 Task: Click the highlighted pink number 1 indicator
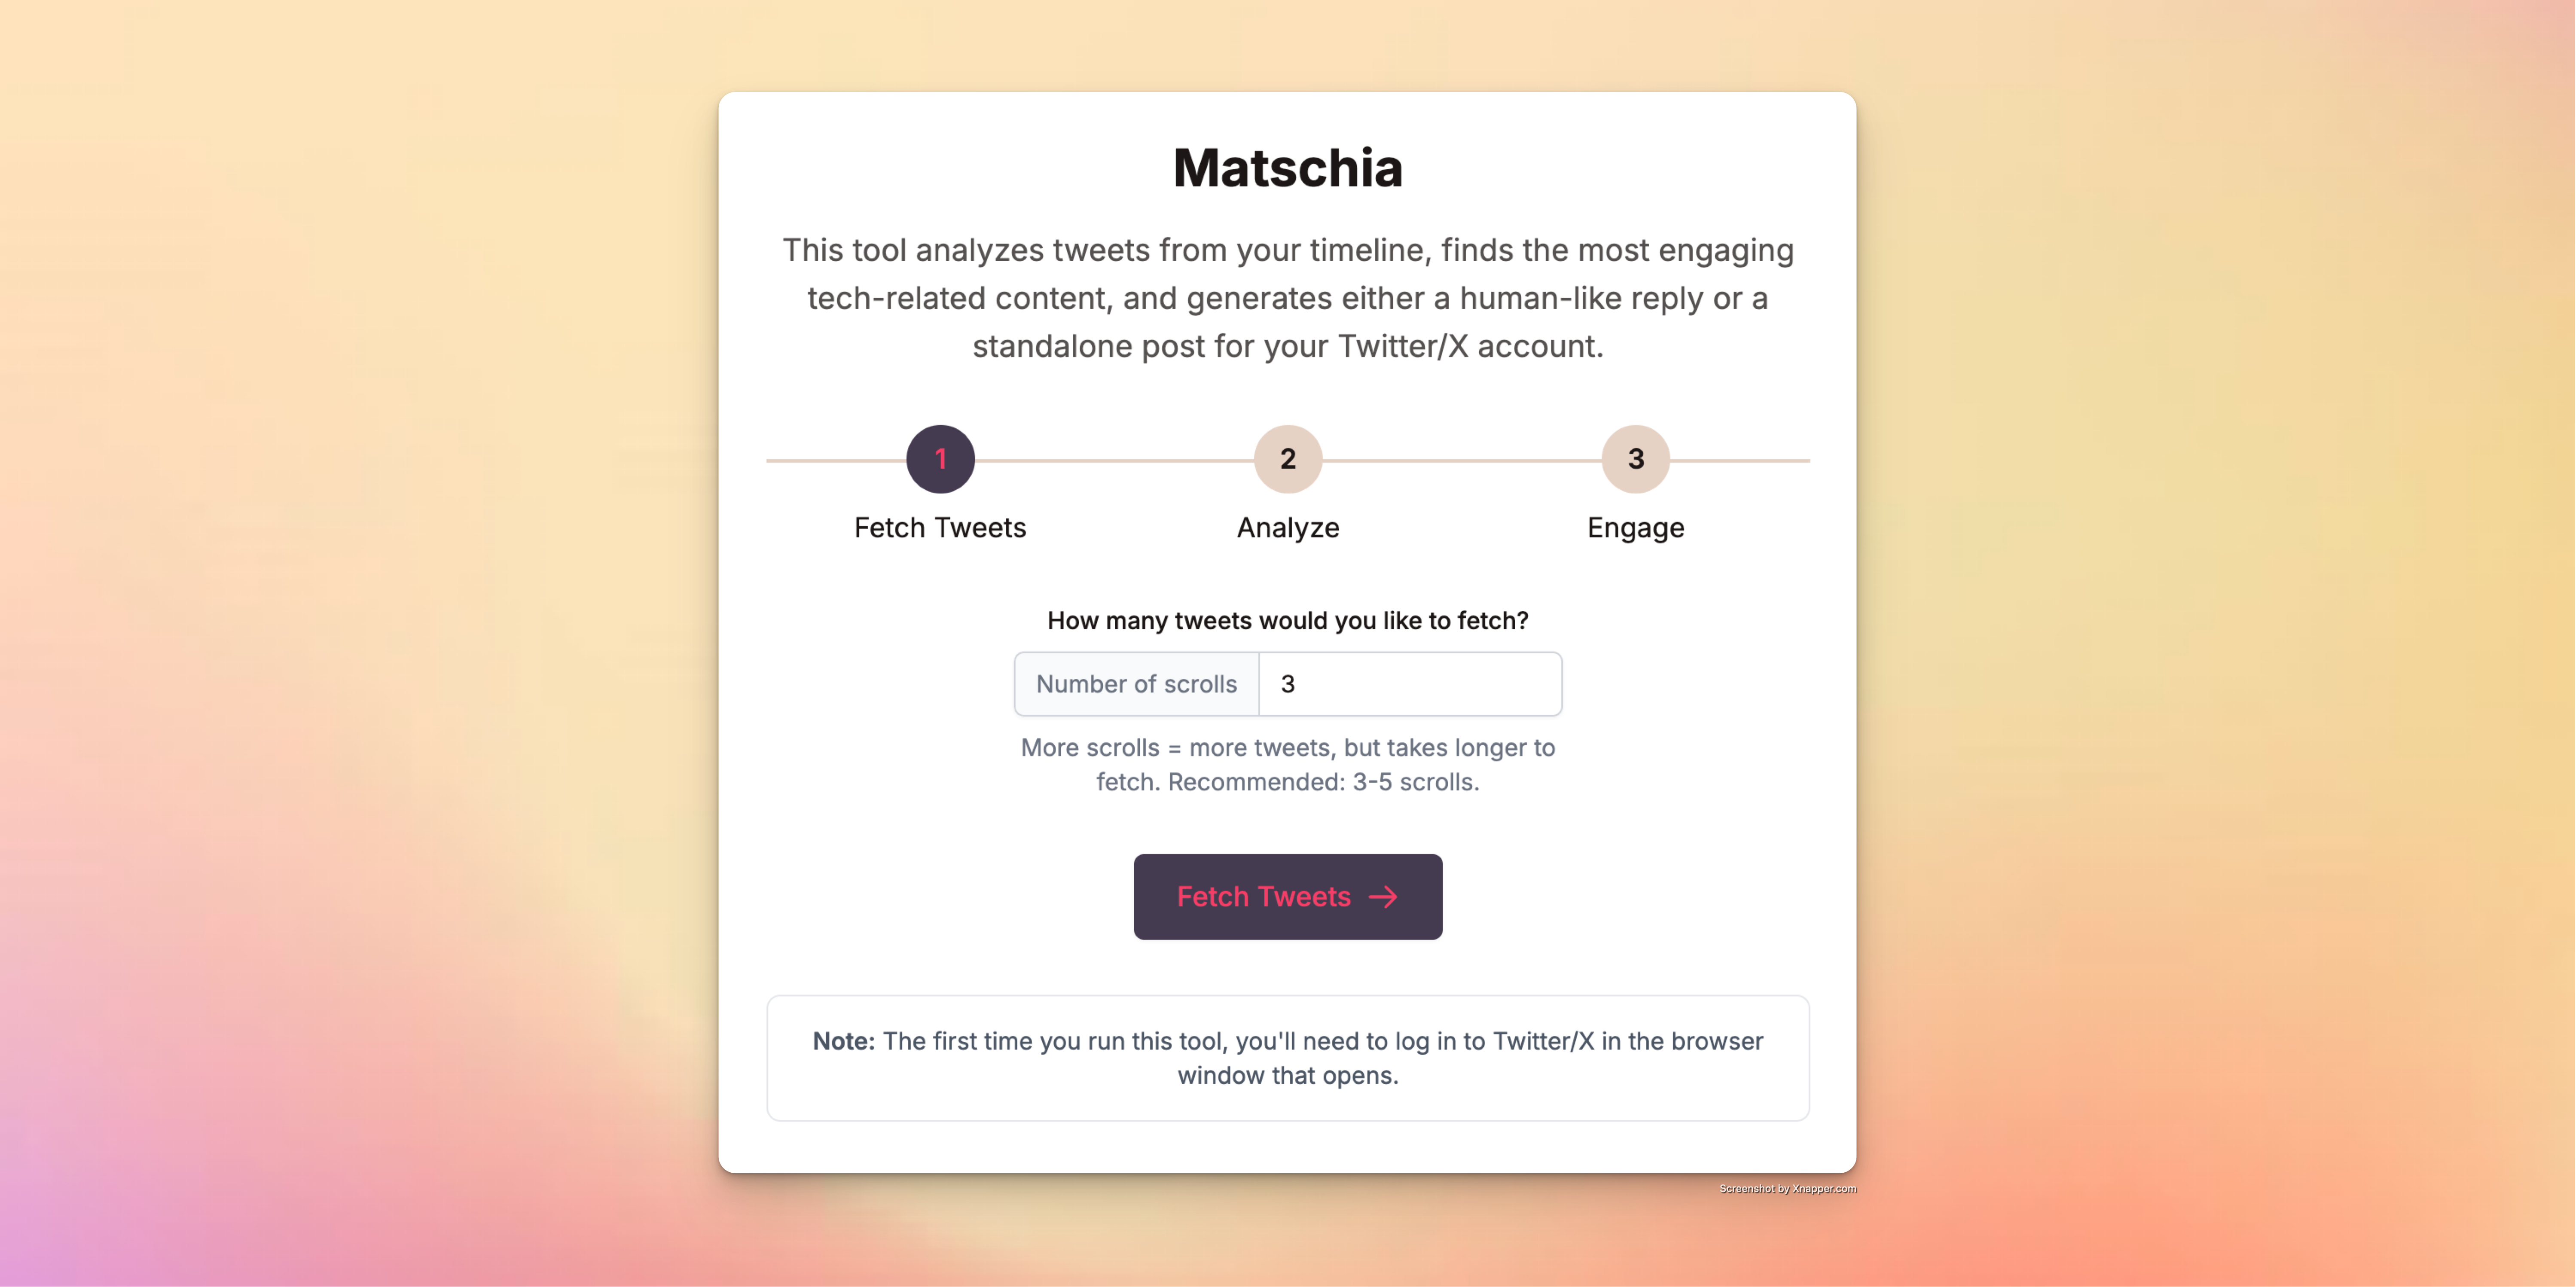pos(940,459)
